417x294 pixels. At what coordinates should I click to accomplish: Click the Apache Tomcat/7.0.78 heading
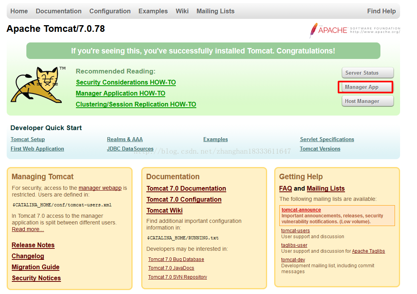pos(55,29)
